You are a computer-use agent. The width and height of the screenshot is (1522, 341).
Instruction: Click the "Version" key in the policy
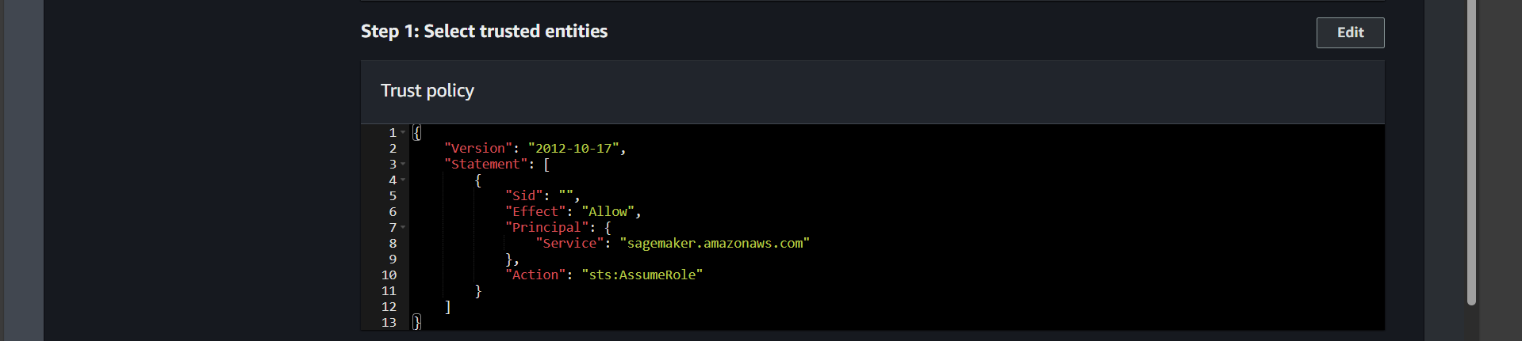pyautogui.click(x=478, y=149)
